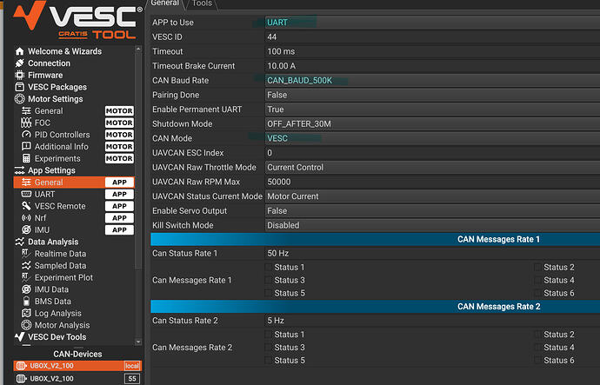Image resolution: width=600 pixels, height=385 pixels.
Task: Open CAN Mode dropdown showing VESC
Action: [x=432, y=138]
